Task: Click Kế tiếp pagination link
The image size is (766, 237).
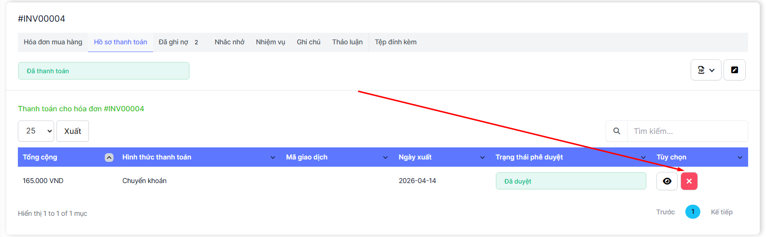Action: pos(722,212)
